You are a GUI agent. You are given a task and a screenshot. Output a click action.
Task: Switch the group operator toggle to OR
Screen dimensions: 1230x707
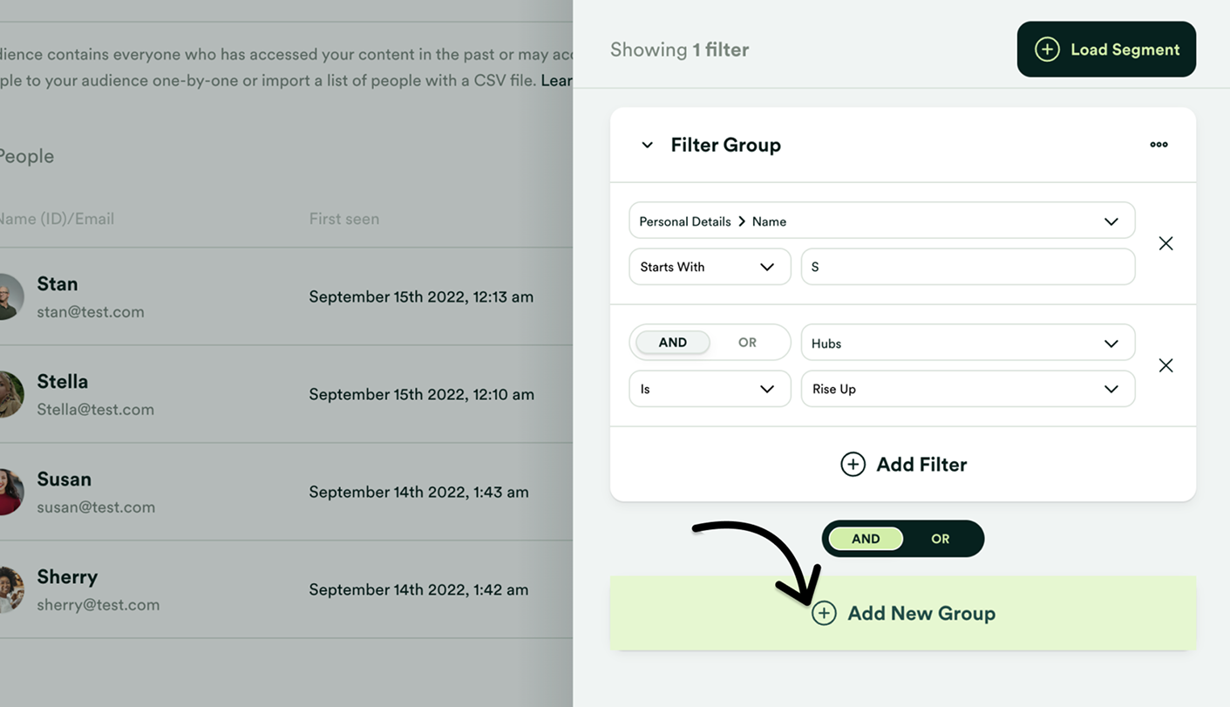940,539
